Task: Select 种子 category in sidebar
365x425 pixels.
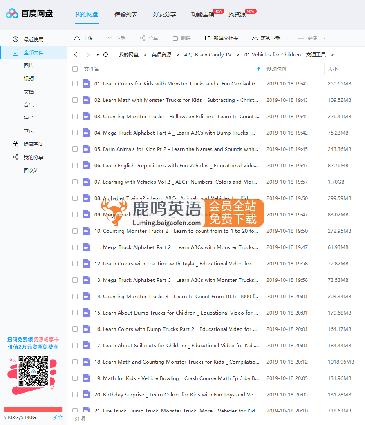Action: pyautogui.click(x=29, y=118)
